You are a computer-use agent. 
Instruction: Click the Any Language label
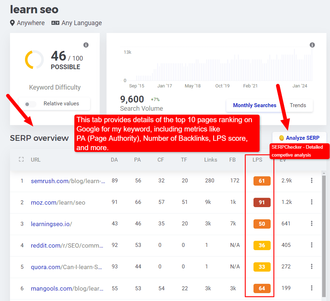coord(82,23)
